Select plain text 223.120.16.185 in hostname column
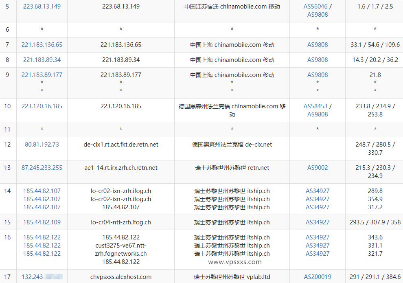 point(121,106)
